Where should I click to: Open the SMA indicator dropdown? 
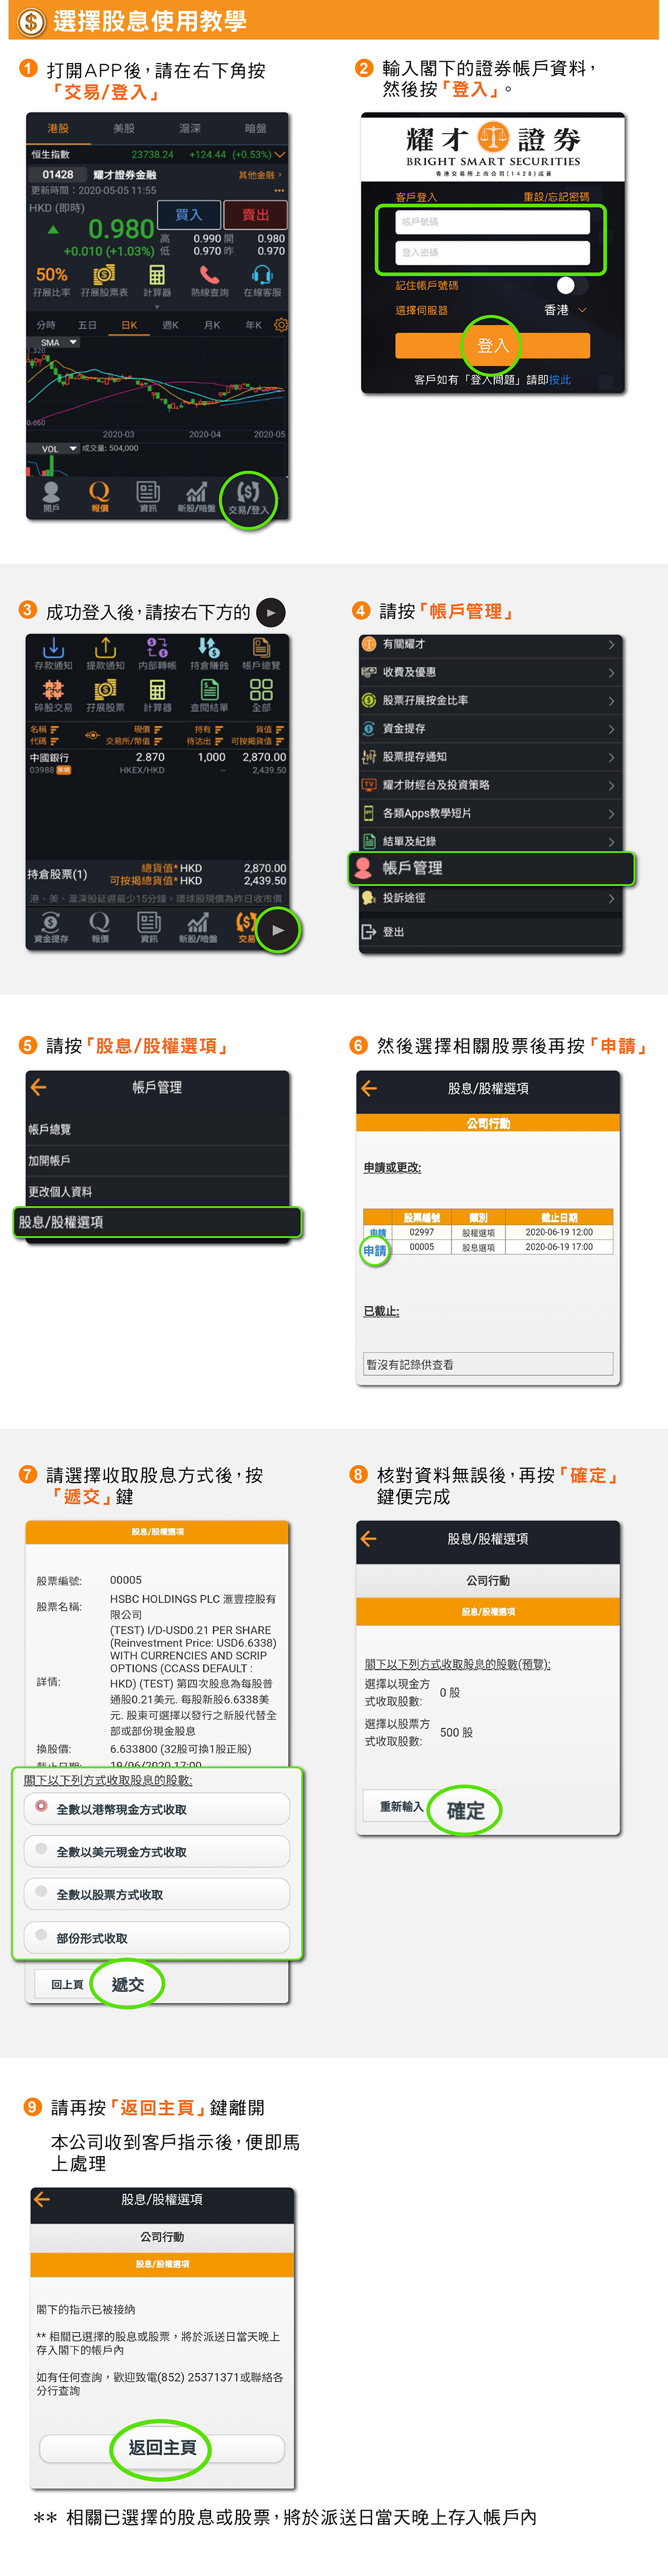point(54,342)
